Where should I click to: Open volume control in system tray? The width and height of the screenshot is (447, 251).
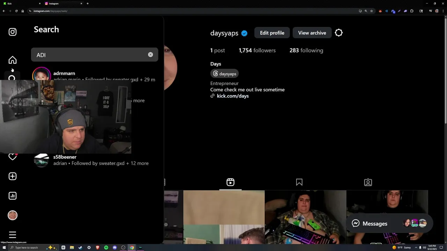pos(424,248)
